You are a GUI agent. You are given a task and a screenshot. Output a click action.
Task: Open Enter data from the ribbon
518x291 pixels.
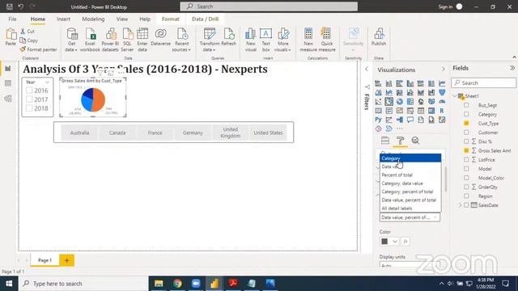coord(142,40)
